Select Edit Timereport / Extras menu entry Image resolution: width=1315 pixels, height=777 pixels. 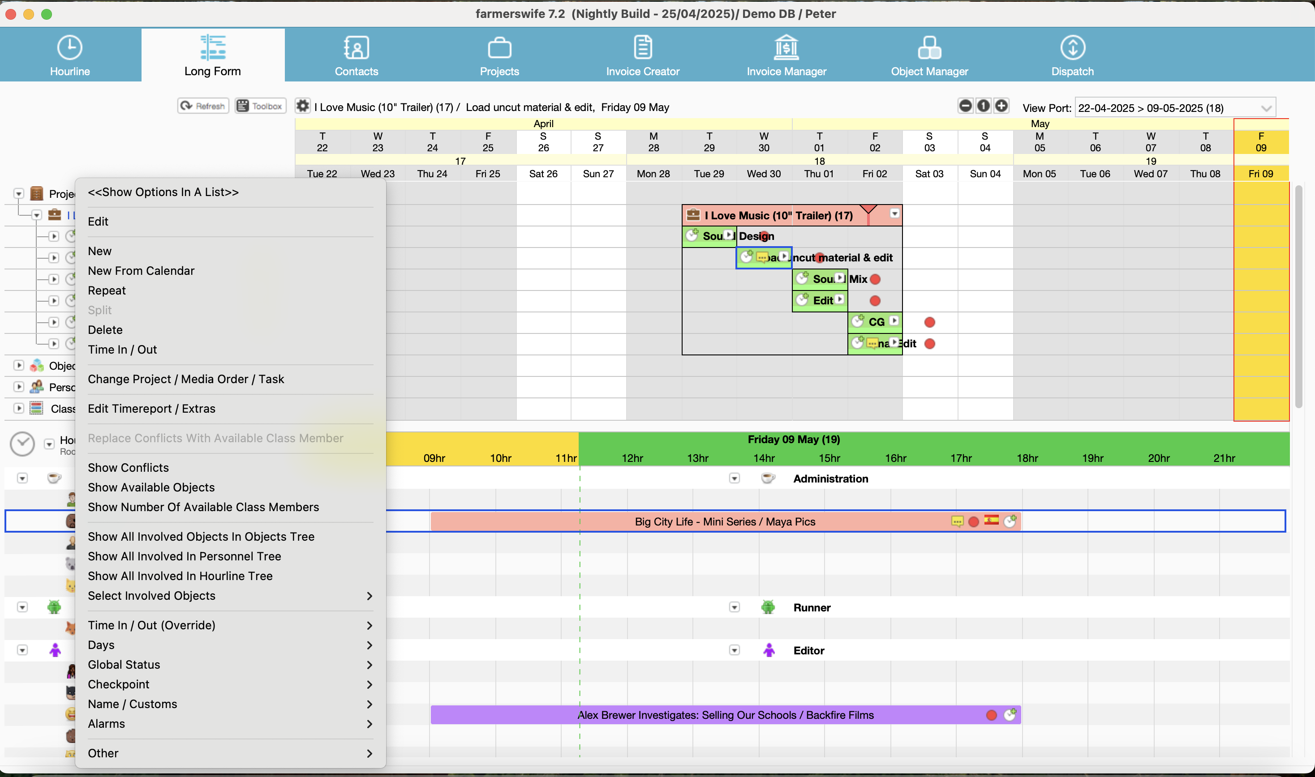[151, 408]
